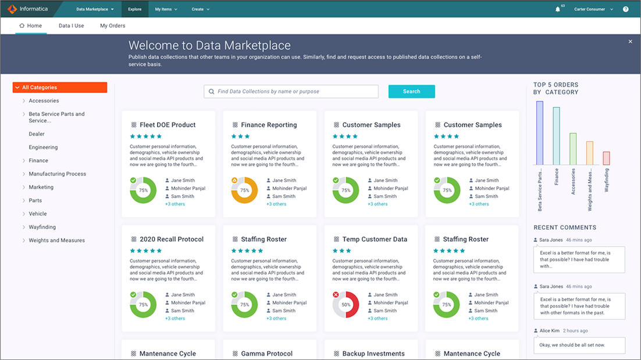
Task: Open Carter Consumer account dropdown
Action: 593,9
